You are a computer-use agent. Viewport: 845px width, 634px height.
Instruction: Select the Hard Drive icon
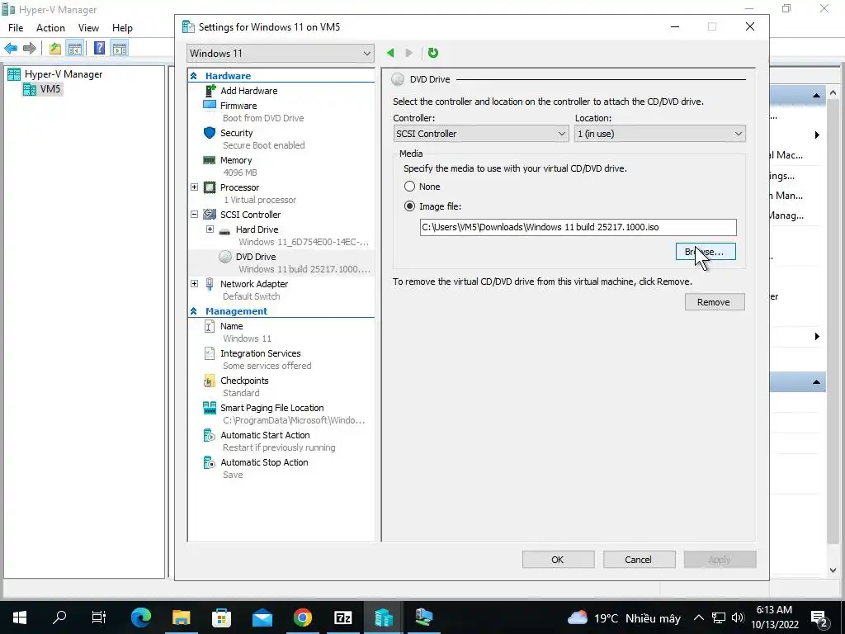(x=224, y=231)
